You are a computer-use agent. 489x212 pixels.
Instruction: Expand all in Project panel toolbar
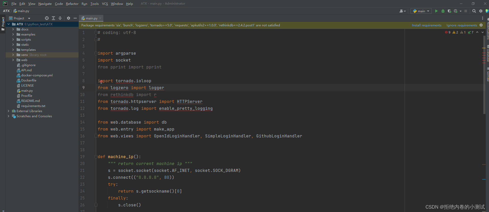coord(53,18)
